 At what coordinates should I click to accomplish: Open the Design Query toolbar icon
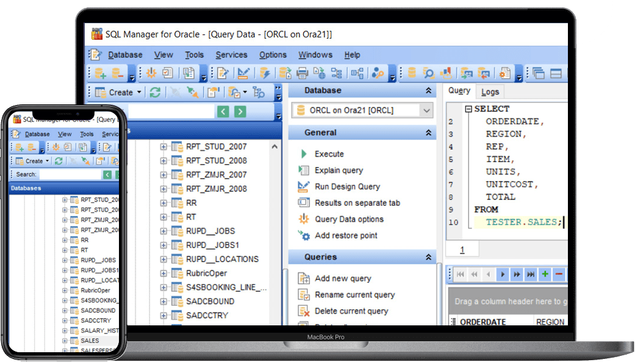[243, 73]
